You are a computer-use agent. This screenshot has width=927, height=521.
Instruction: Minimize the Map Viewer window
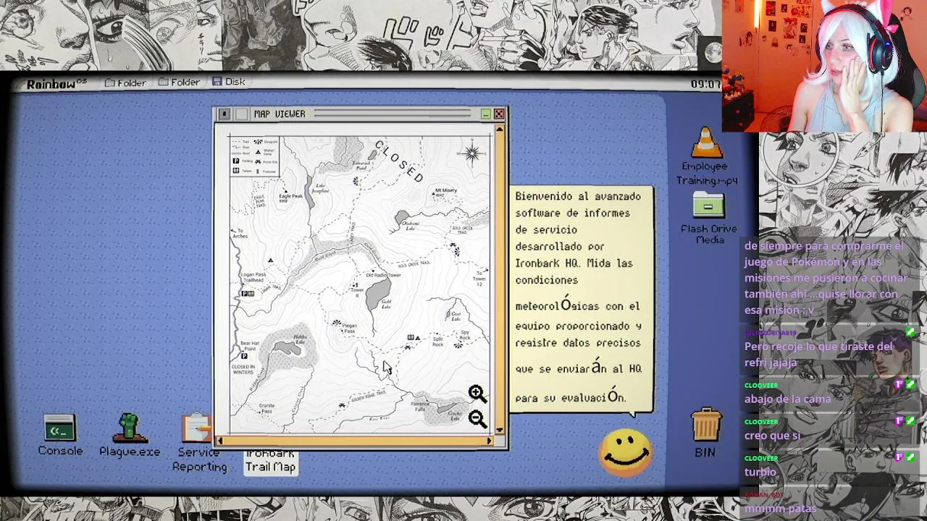(x=485, y=114)
